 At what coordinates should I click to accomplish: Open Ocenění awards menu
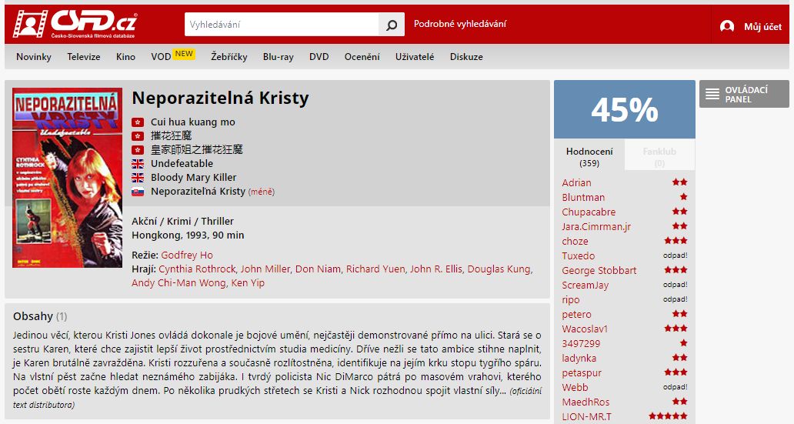362,57
